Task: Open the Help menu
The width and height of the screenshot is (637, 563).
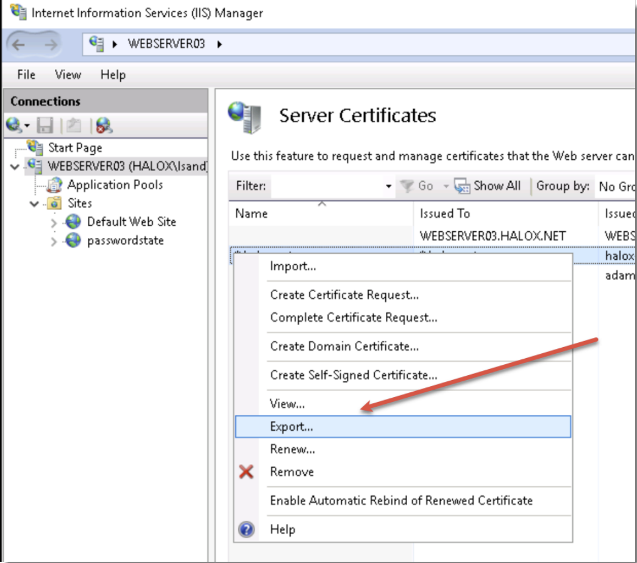Action: pos(113,75)
